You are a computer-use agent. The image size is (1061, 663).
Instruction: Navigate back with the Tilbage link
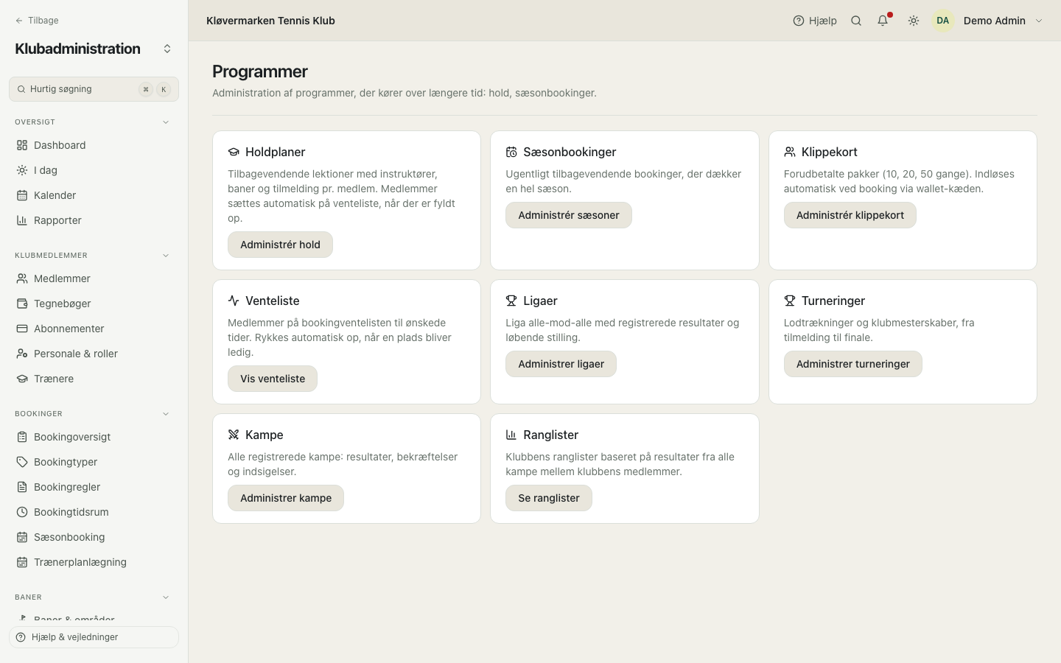[37, 21]
